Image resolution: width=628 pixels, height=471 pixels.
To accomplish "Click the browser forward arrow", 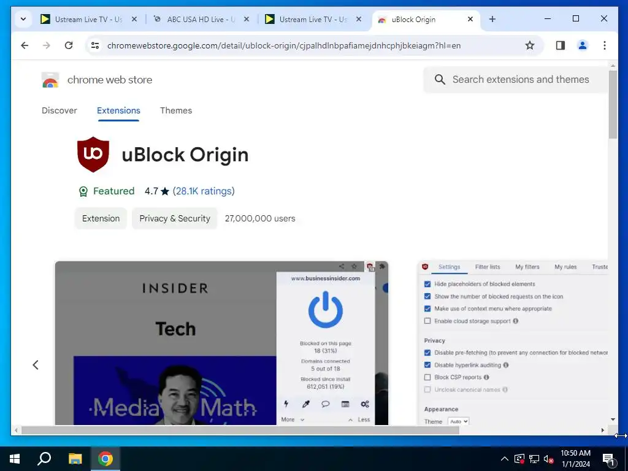I will (47, 45).
